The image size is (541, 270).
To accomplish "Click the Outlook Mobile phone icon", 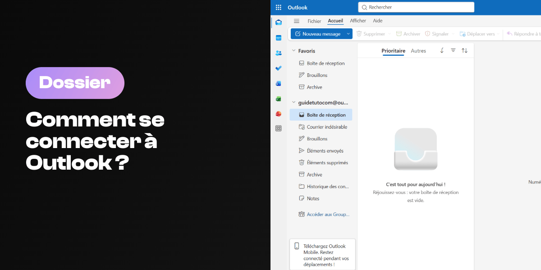I will (297, 246).
